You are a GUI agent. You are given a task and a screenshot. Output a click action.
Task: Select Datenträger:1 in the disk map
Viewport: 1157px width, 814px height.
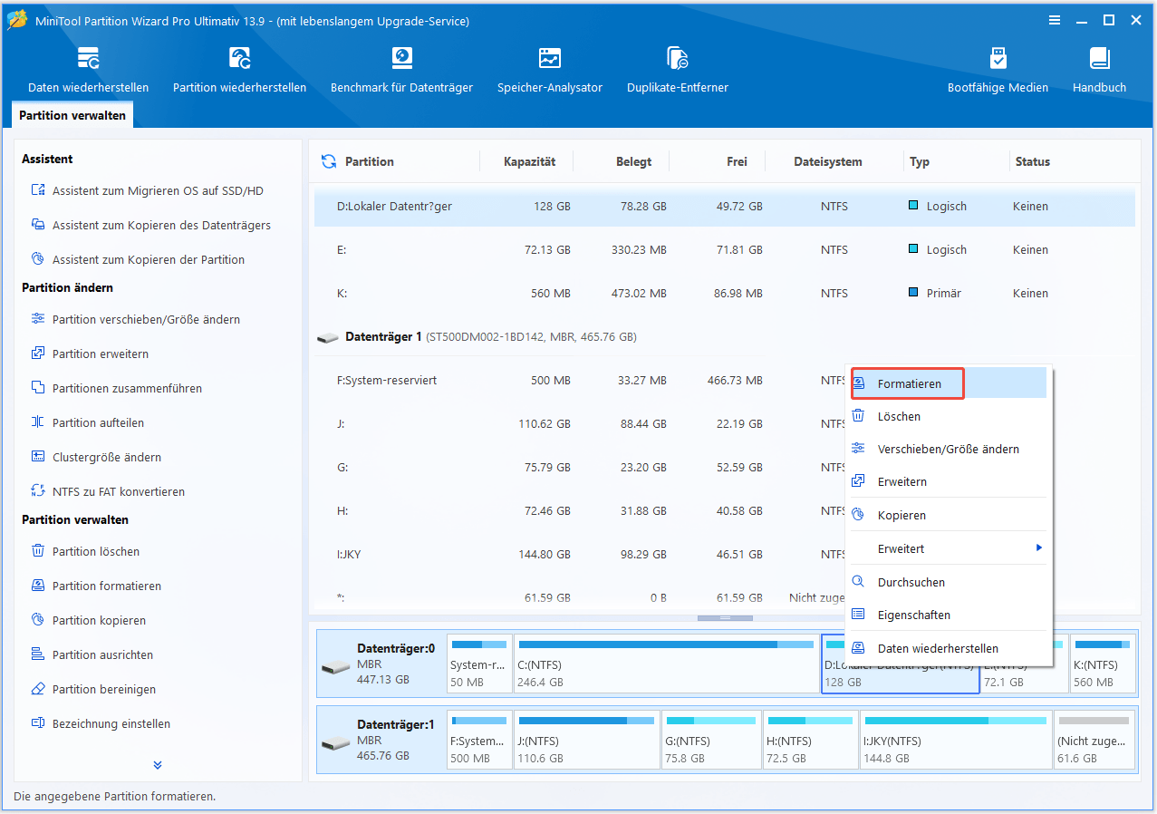pyautogui.click(x=381, y=740)
